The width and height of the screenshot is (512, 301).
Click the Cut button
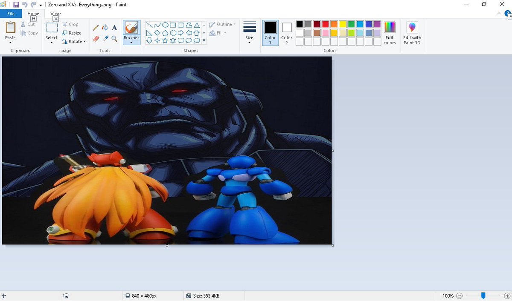pos(28,25)
